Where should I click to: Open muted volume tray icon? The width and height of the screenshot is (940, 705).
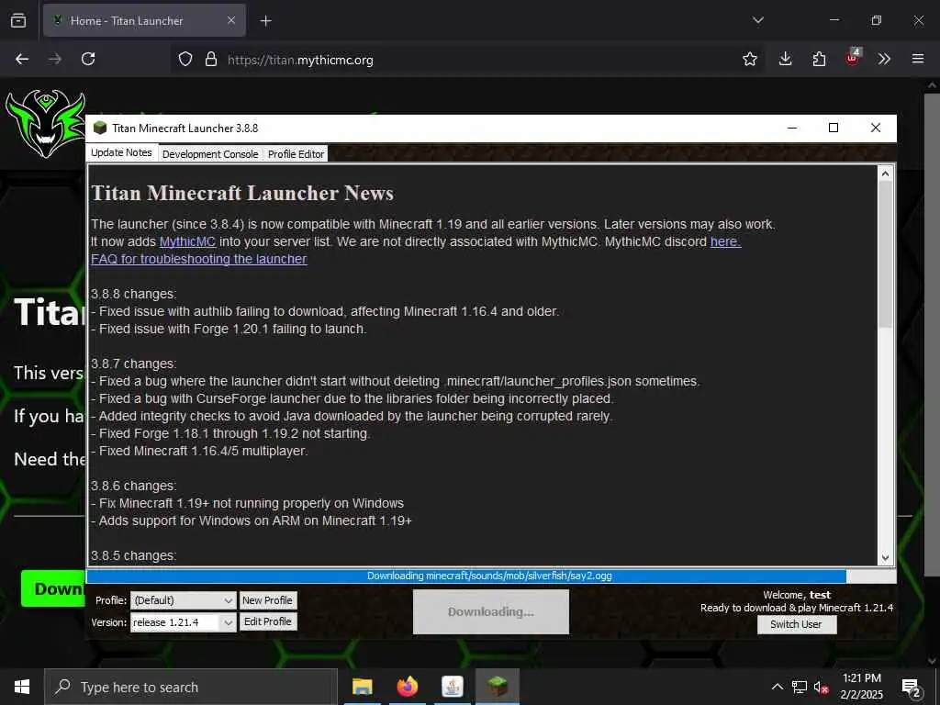[x=822, y=687]
